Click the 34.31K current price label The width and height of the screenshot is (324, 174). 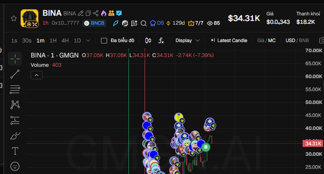pos(313,143)
